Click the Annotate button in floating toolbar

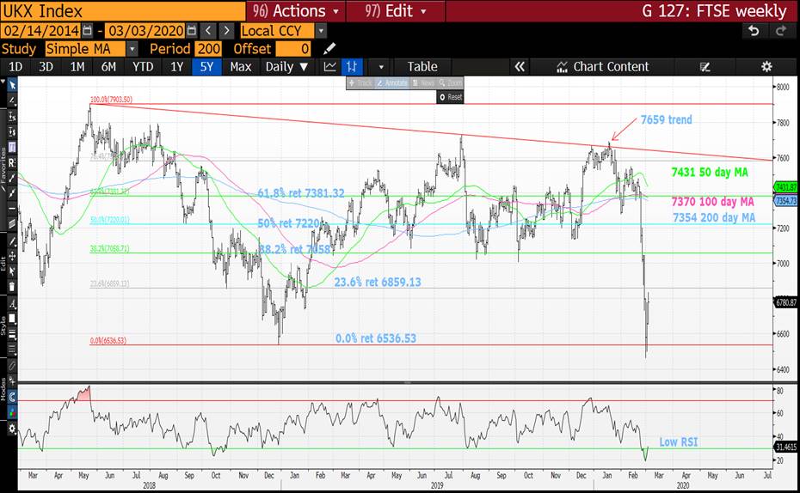tap(392, 83)
